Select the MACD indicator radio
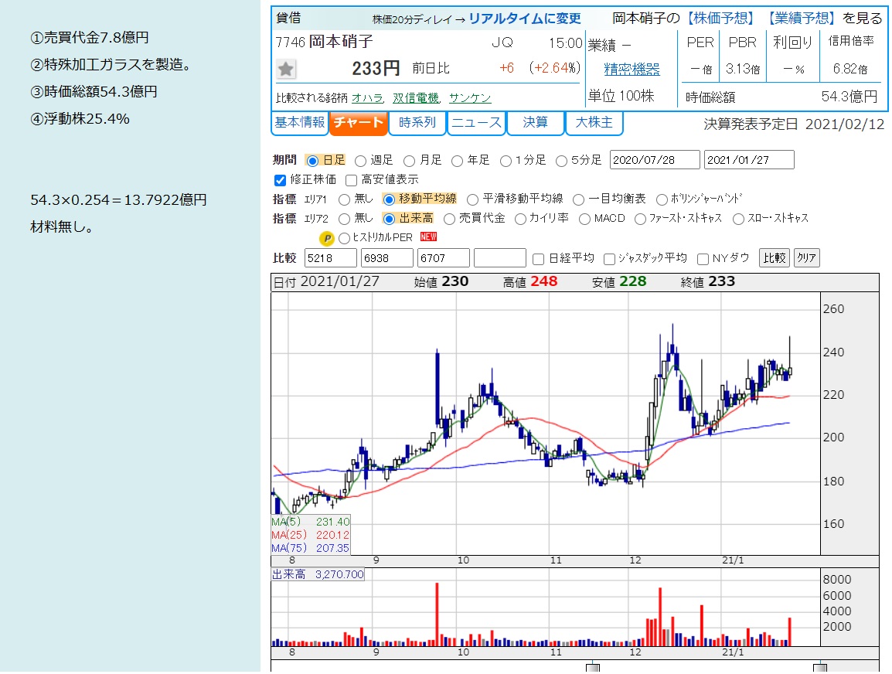The height and width of the screenshot is (674, 892). point(585,219)
